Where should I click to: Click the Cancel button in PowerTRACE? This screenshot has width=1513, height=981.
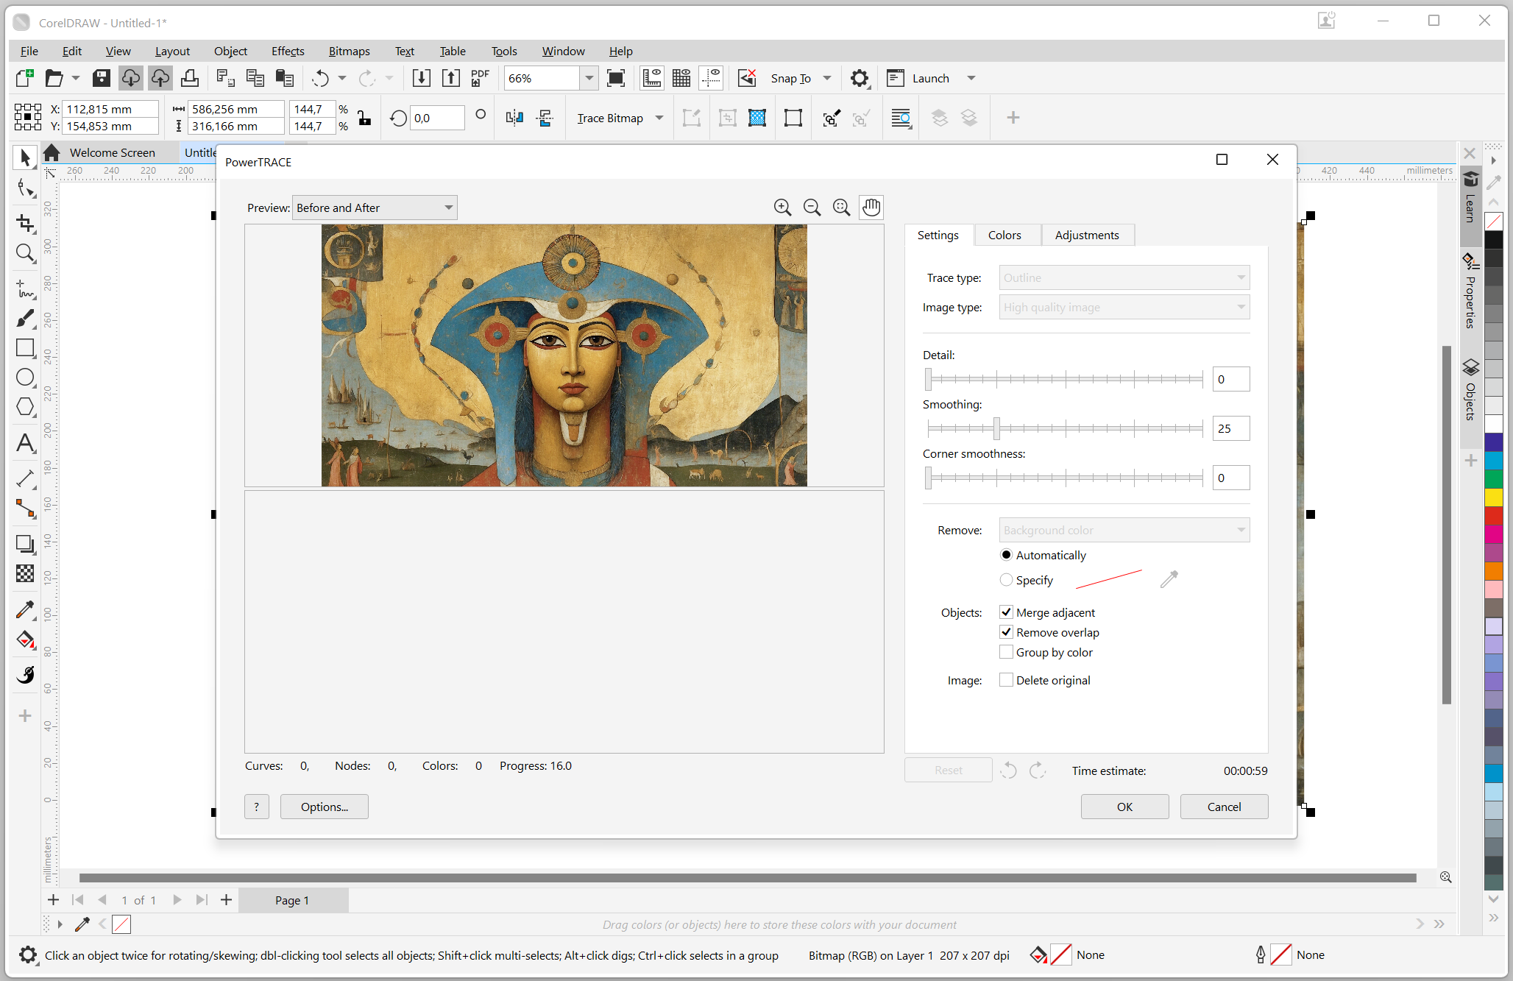[1224, 807]
